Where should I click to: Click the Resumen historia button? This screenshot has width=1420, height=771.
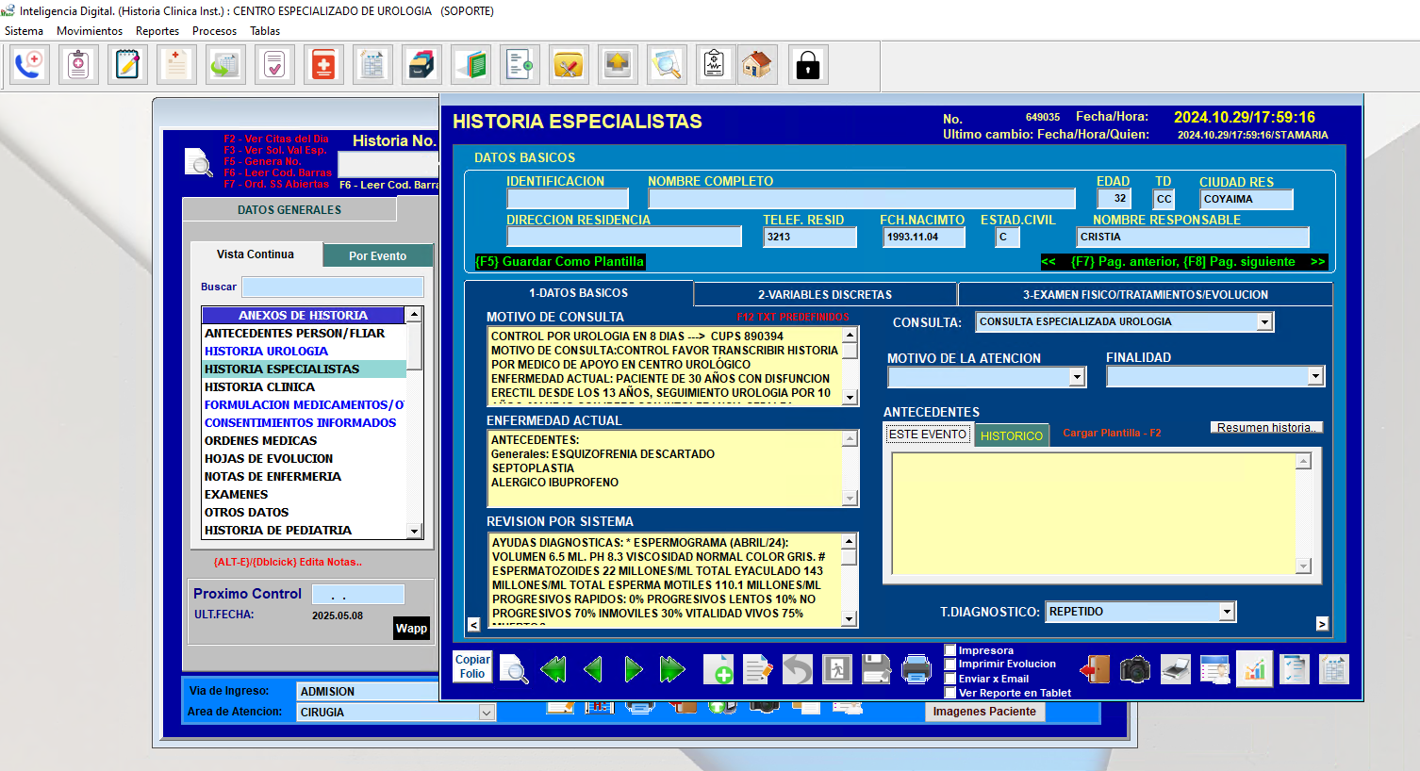(1266, 428)
